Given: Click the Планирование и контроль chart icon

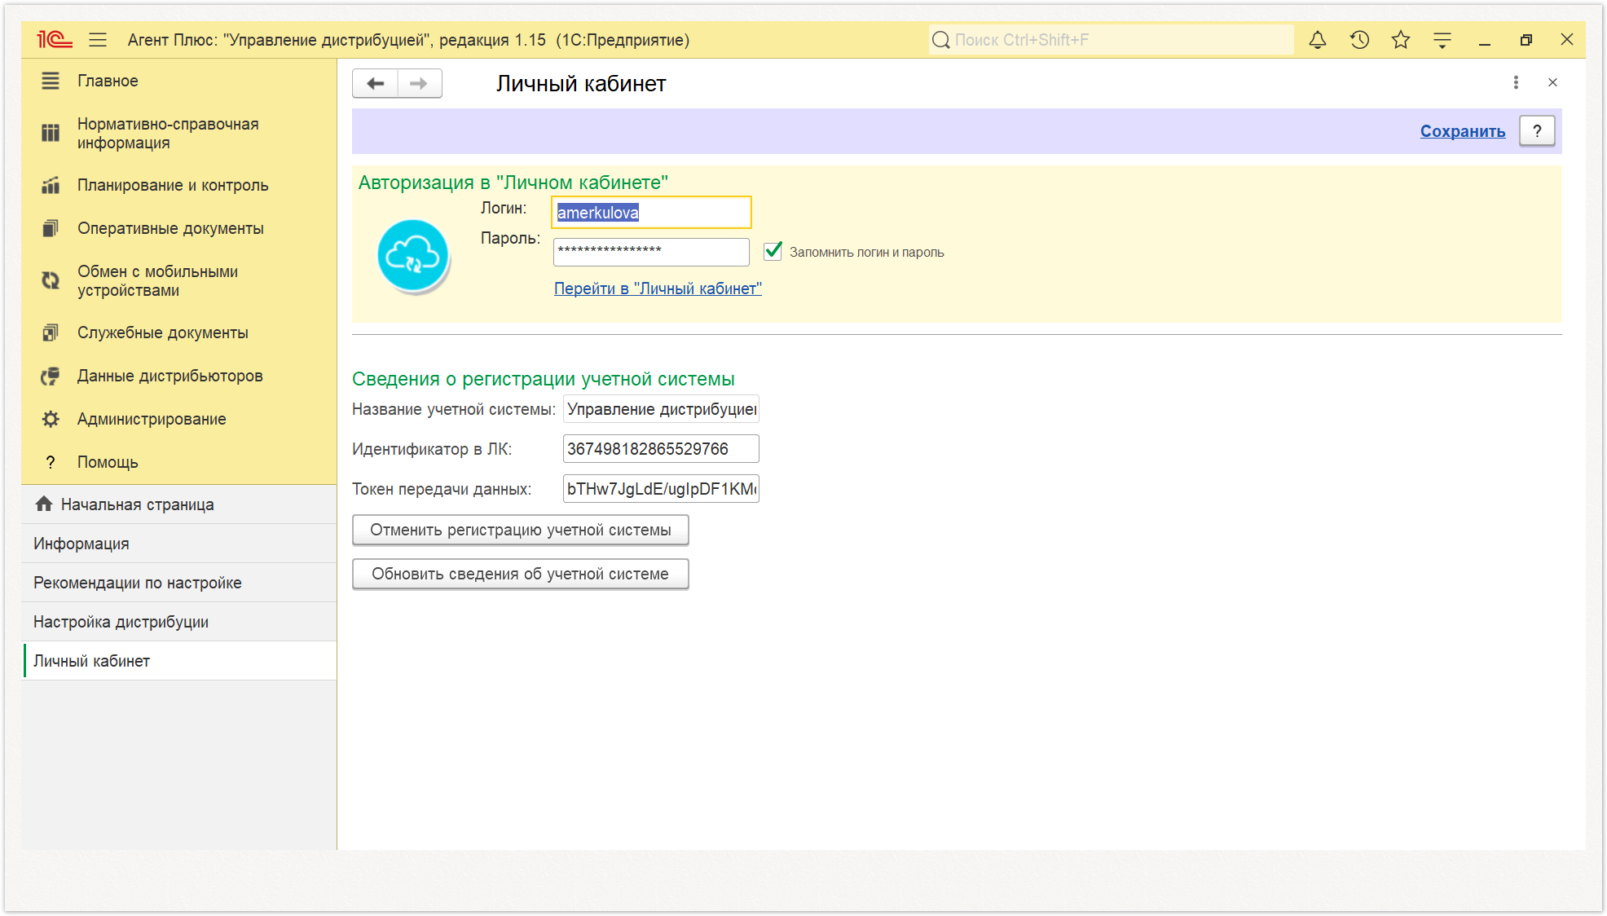Looking at the screenshot, I should pos(51,185).
